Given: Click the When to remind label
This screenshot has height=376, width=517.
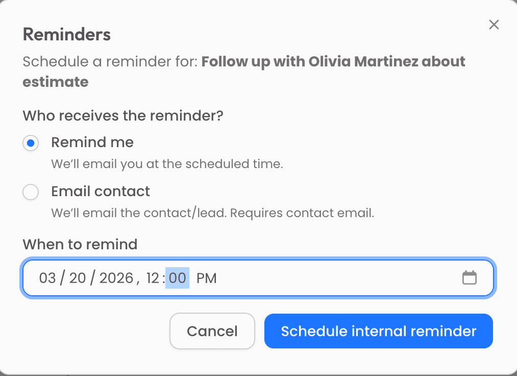Looking at the screenshot, I should click(x=80, y=244).
